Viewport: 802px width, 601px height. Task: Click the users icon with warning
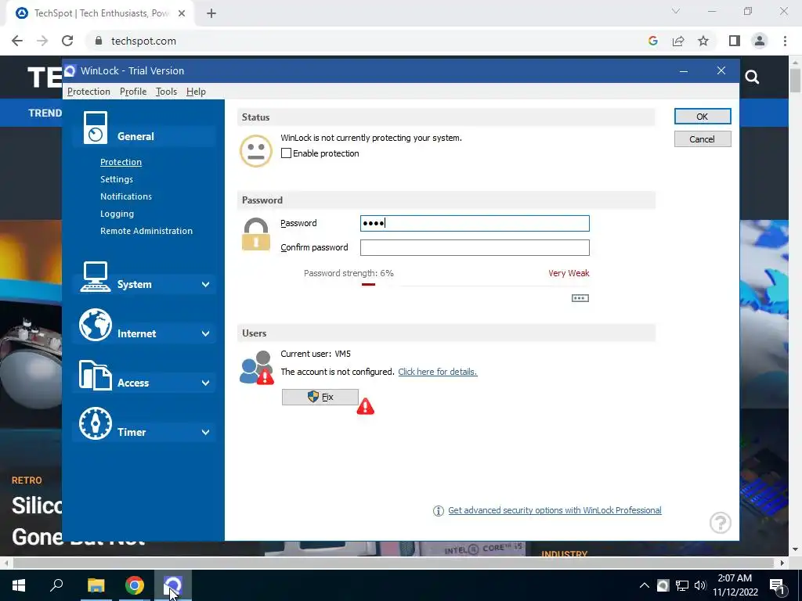[x=257, y=368]
